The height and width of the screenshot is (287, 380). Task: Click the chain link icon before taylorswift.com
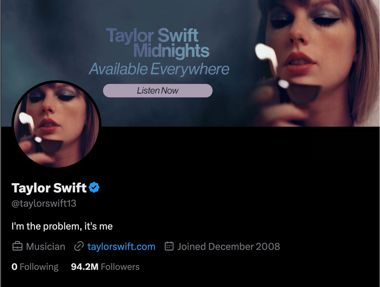pyautogui.click(x=79, y=246)
